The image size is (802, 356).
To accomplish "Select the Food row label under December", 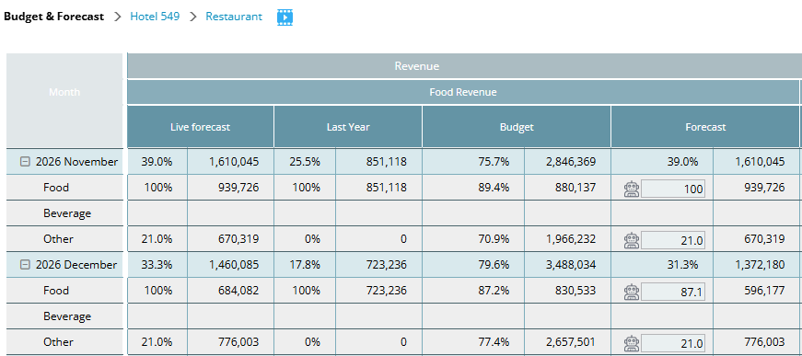I will (x=56, y=291).
